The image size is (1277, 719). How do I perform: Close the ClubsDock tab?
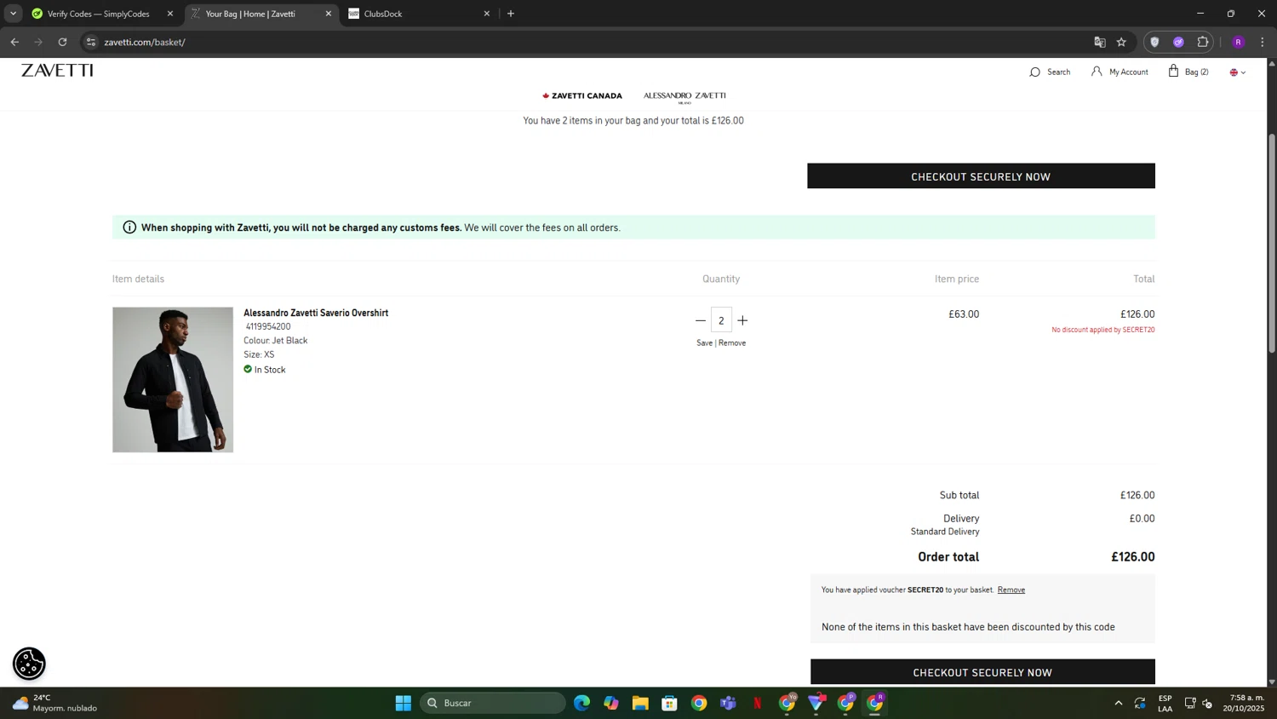[x=487, y=14]
